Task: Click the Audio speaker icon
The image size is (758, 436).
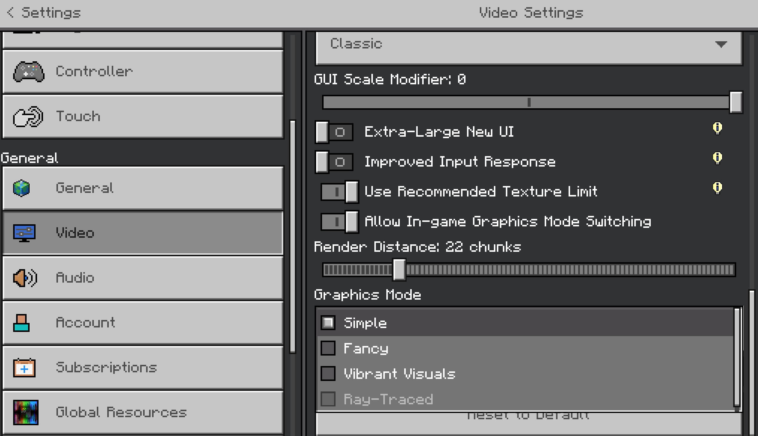Action: pyautogui.click(x=25, y=278)
